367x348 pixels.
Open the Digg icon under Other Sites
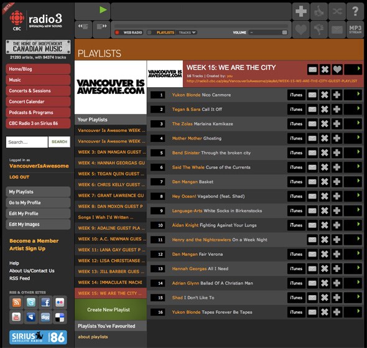pyautogui.click(x=45, y=317)
